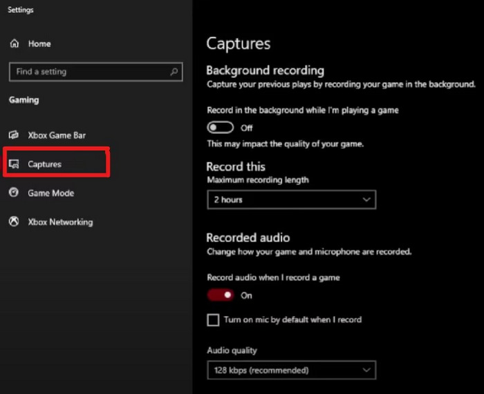Click the magnifier icon in search box

174,72
